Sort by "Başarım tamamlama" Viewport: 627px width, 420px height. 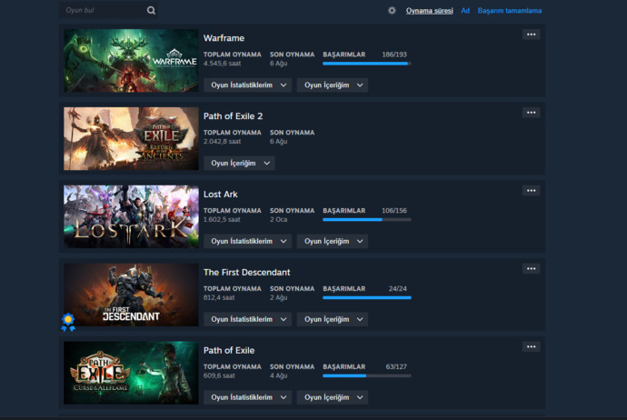click(x=510, y=11)
